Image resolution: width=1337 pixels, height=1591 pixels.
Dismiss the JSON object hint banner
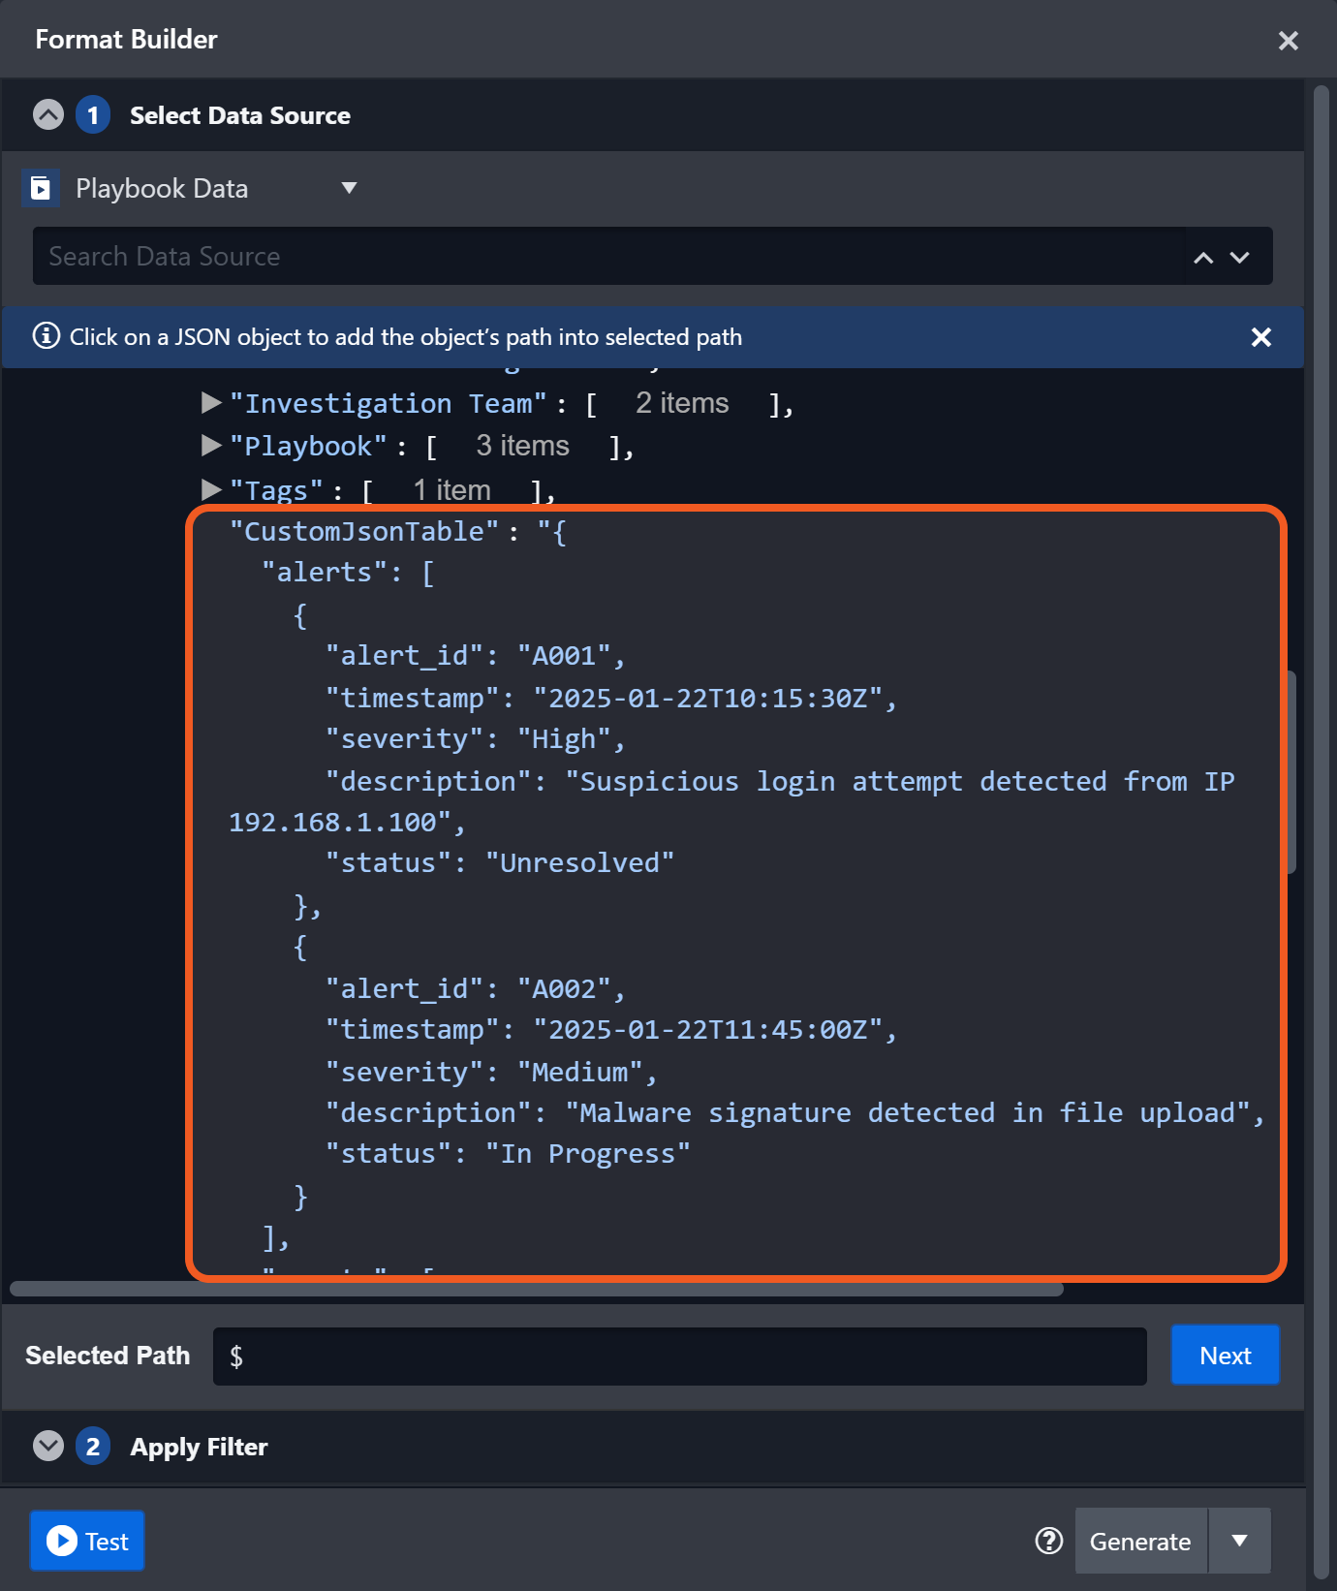pyautogui.click(x=1260, y=337)
